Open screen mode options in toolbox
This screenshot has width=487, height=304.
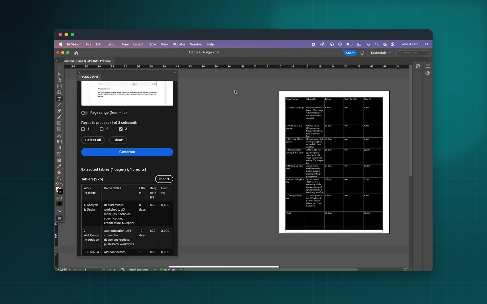[59, 218]
